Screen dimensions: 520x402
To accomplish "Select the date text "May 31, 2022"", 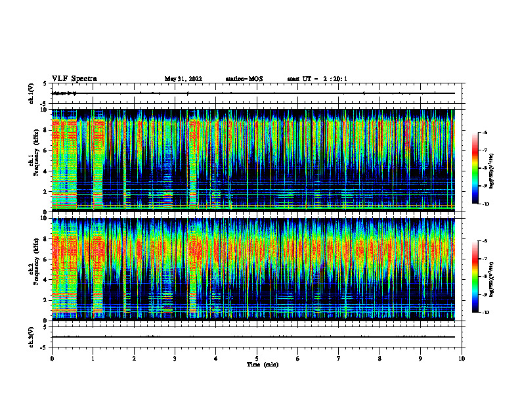I will click(183, 79).
